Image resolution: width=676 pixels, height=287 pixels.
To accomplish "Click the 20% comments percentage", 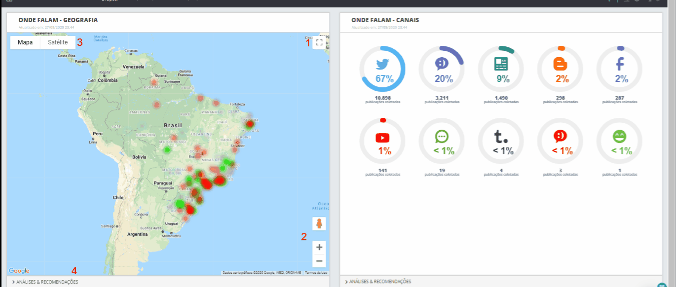I will point(444,78).
